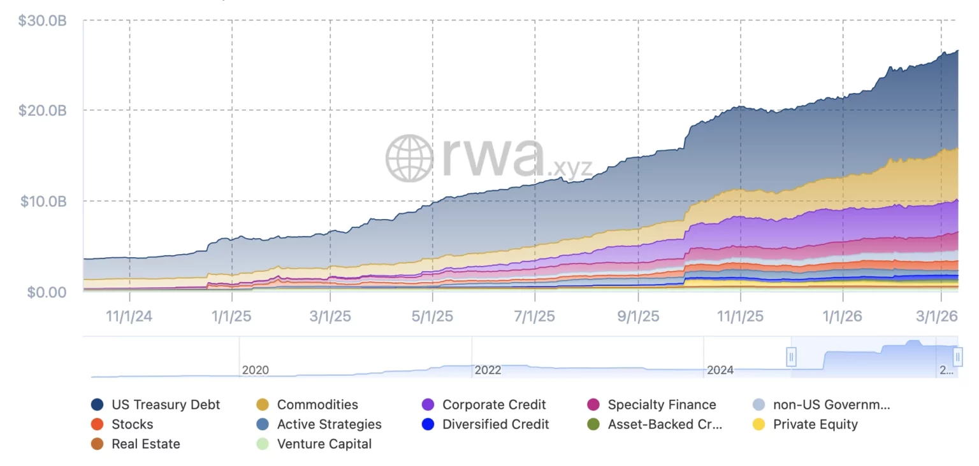Click 2024 on the overview timeline
This screenshot has height=466, width=979.
pos(720,370)
